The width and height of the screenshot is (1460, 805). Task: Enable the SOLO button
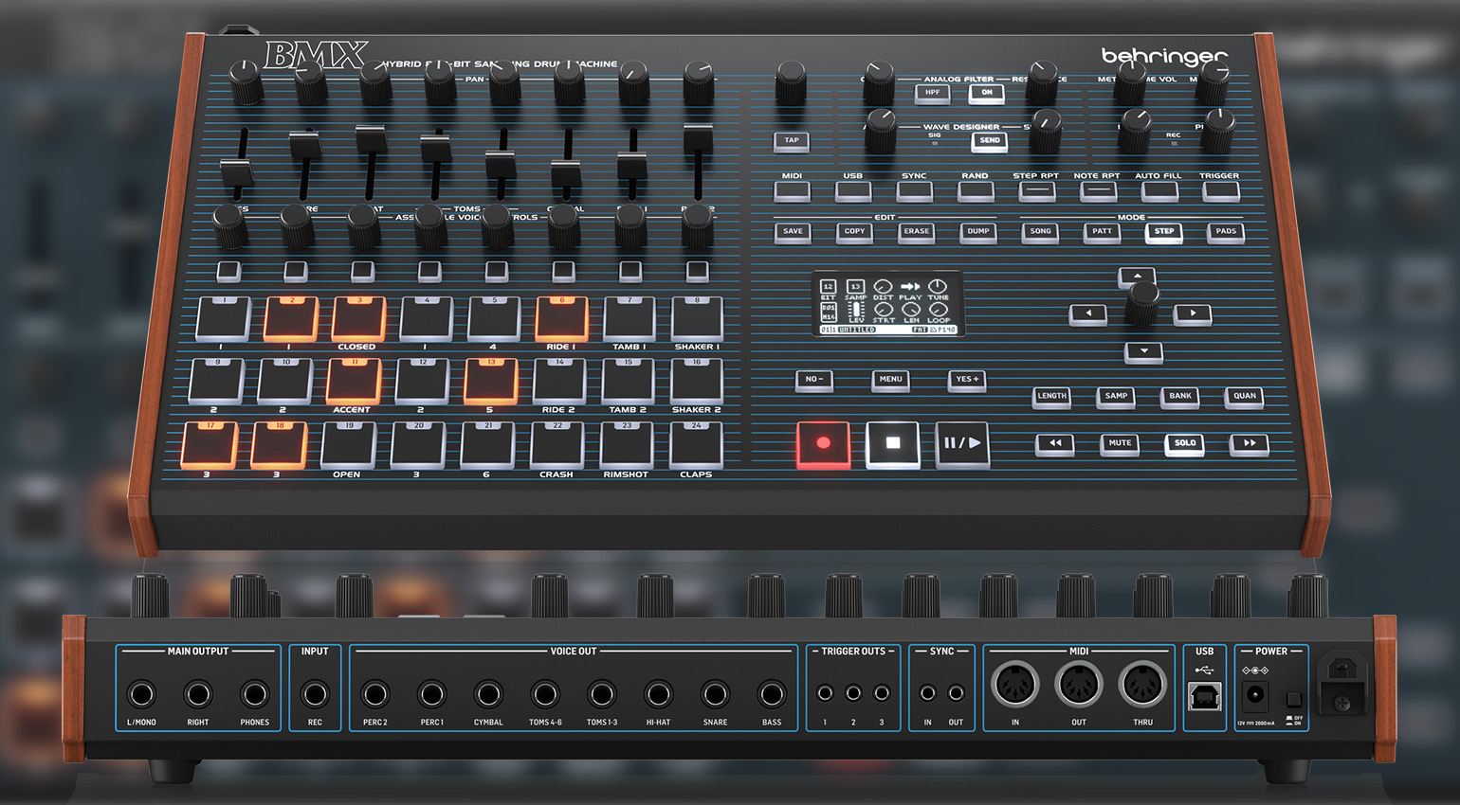1185,443
